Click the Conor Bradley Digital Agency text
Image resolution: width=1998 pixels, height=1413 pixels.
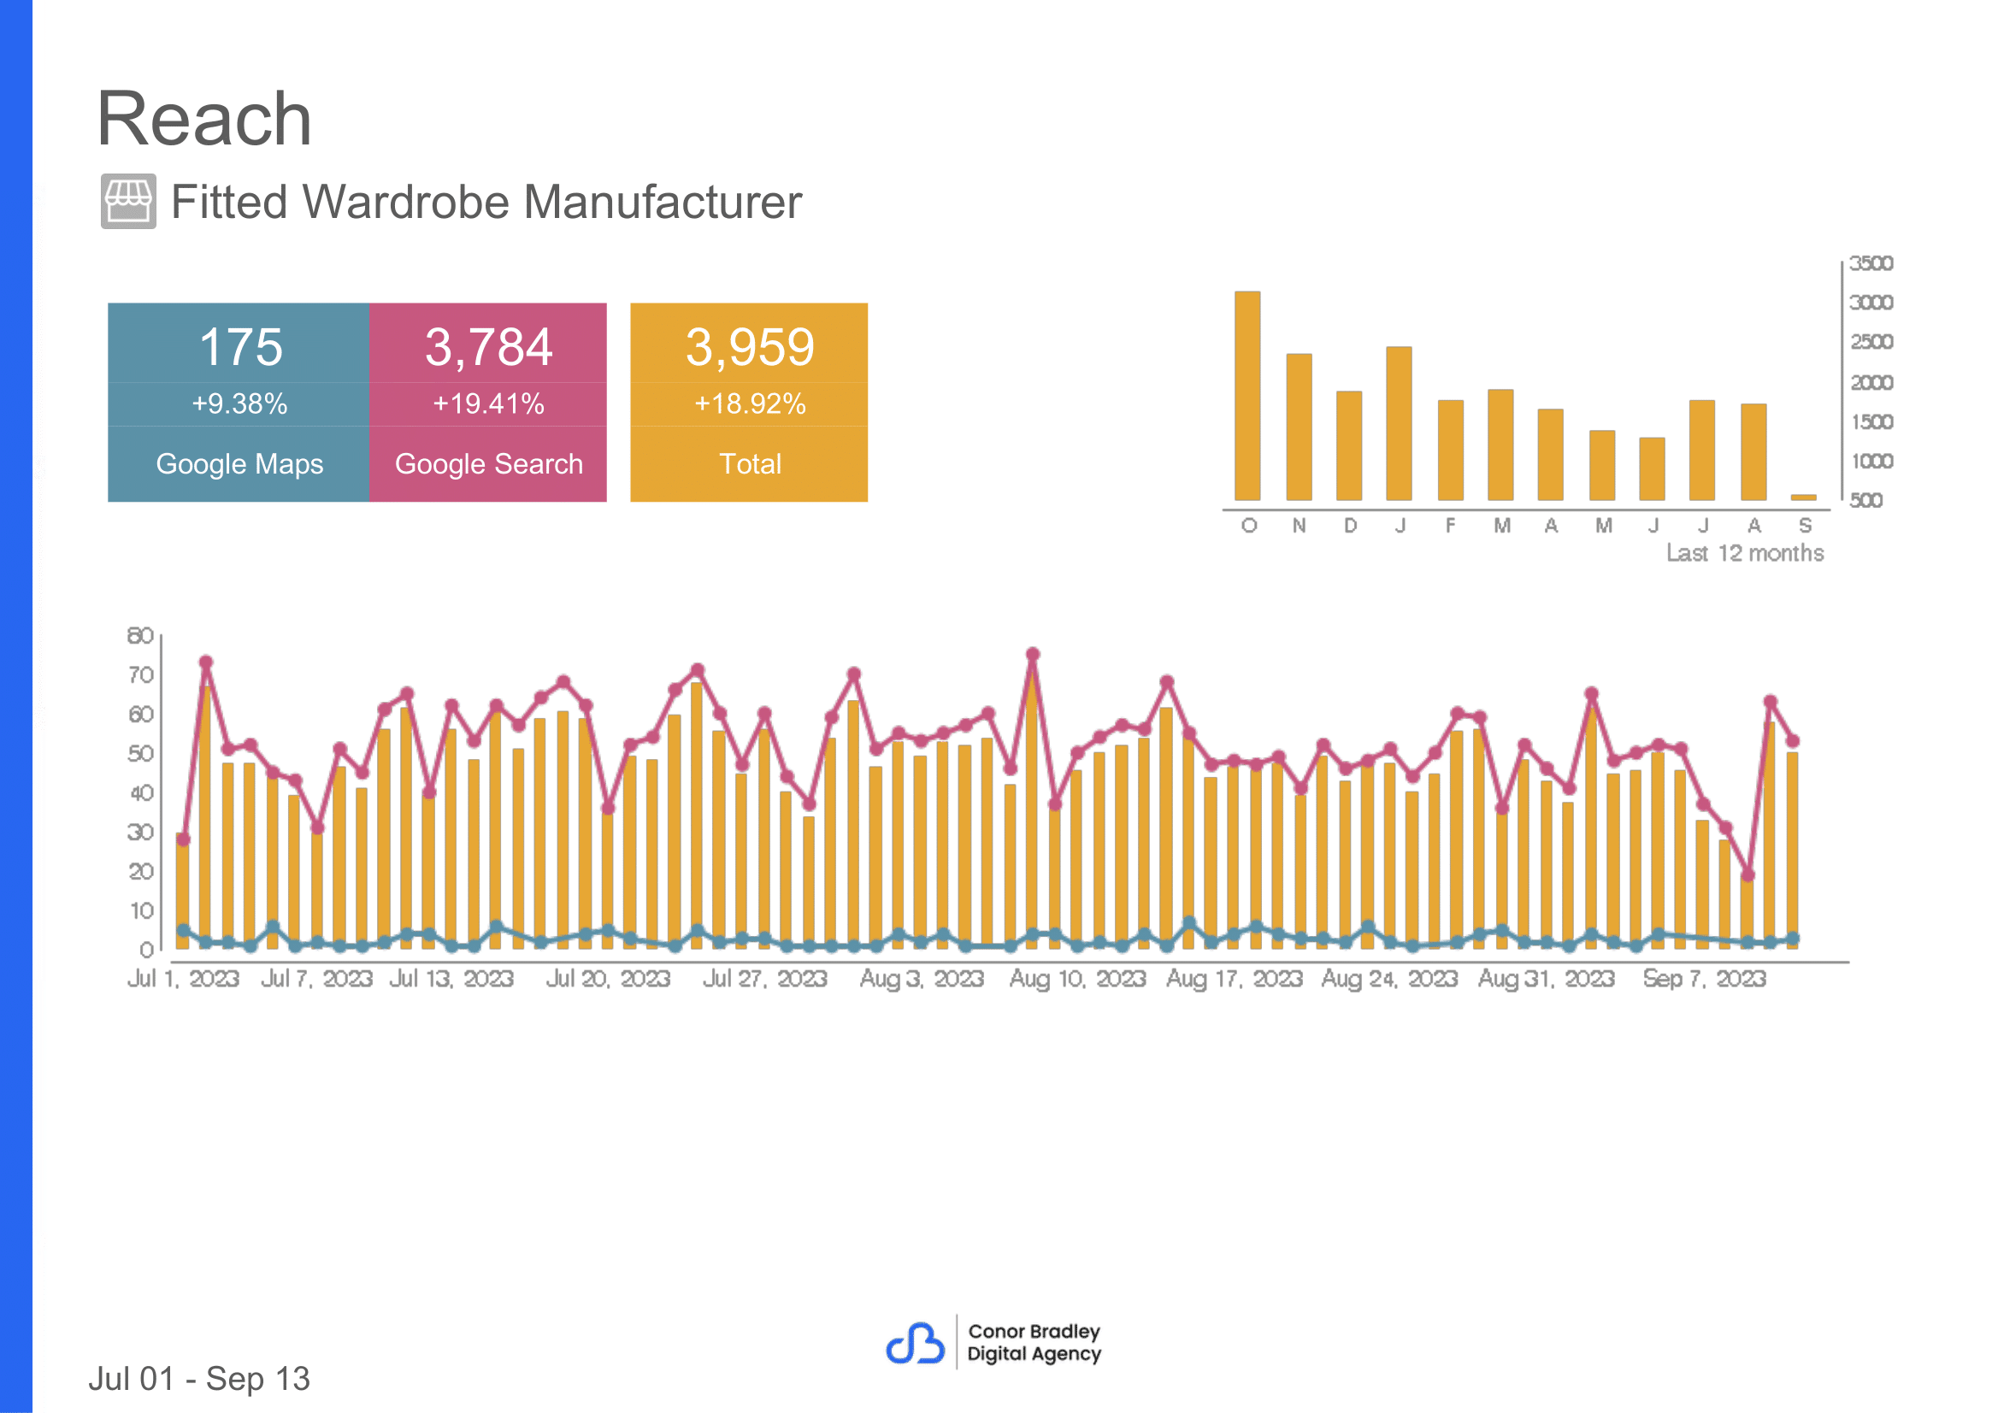1034,1343
